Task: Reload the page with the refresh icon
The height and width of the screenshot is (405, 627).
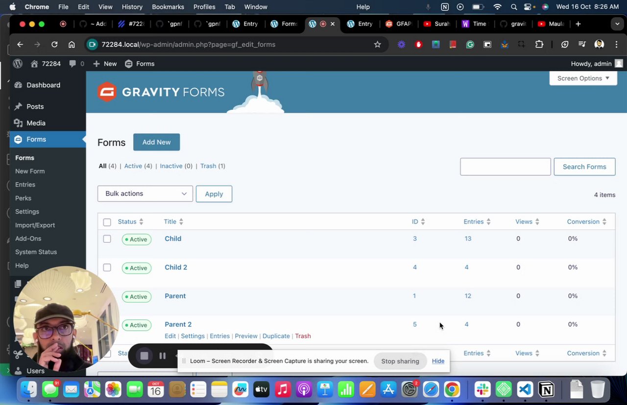Action: (54, 45)
